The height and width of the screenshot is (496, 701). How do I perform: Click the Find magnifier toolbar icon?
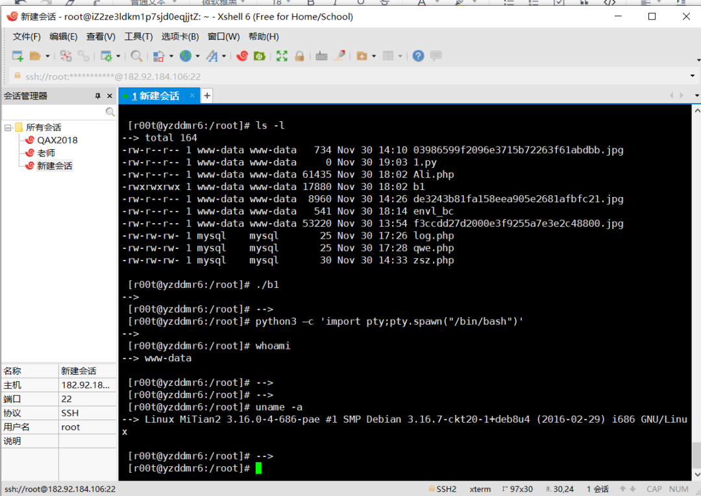136,56
